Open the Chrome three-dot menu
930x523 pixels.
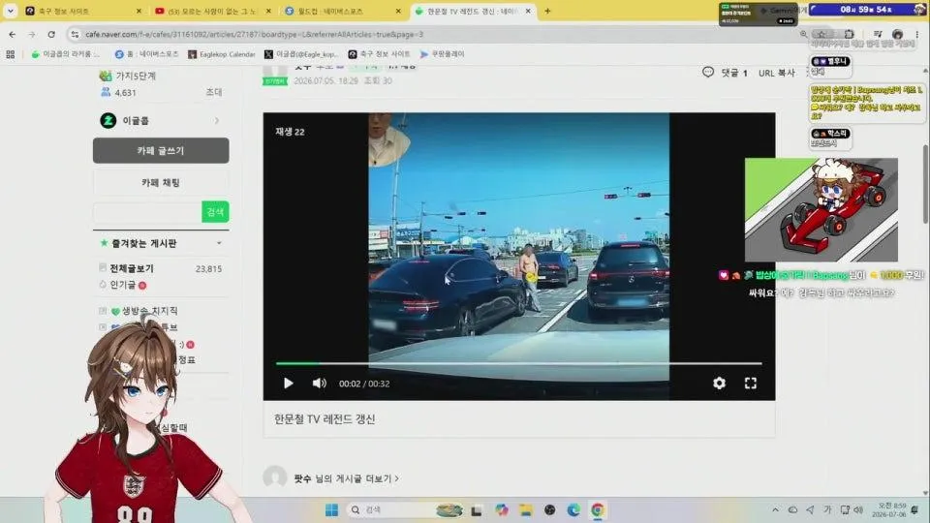(917, 35)
